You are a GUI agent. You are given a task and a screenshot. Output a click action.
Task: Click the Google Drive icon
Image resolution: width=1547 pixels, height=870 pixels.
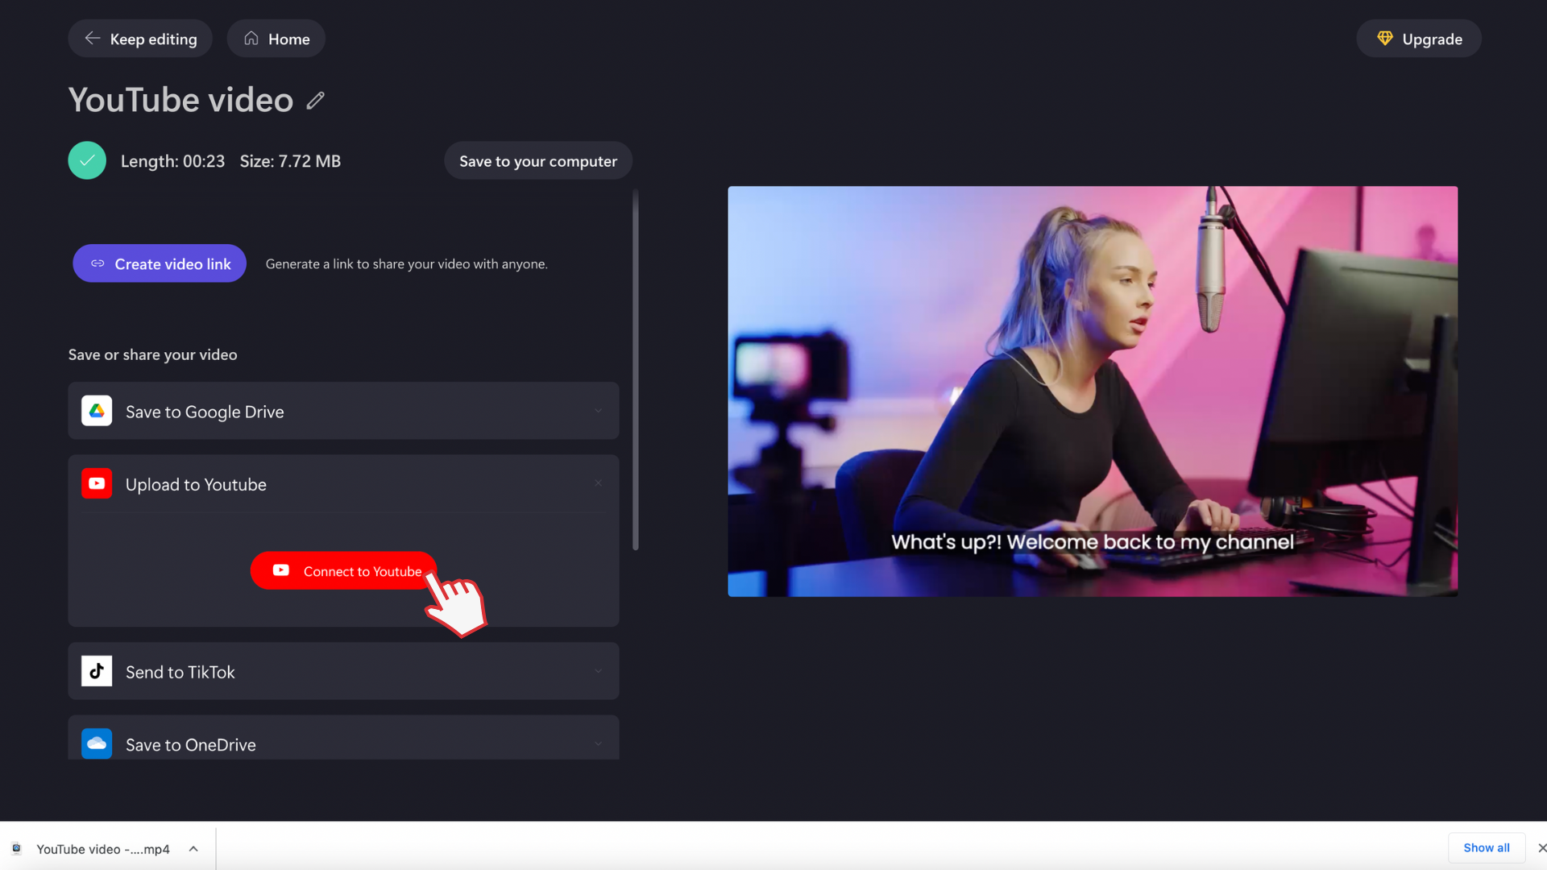[x=96, y=411]
